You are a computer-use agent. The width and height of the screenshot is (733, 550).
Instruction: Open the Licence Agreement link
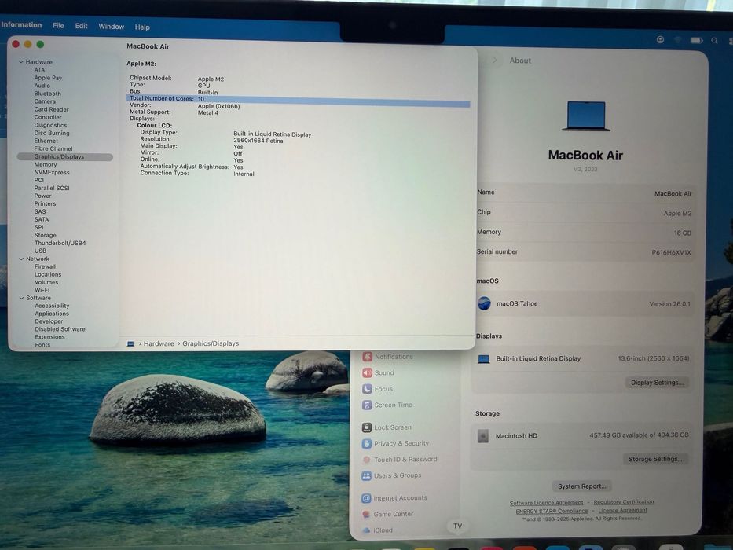623,510
